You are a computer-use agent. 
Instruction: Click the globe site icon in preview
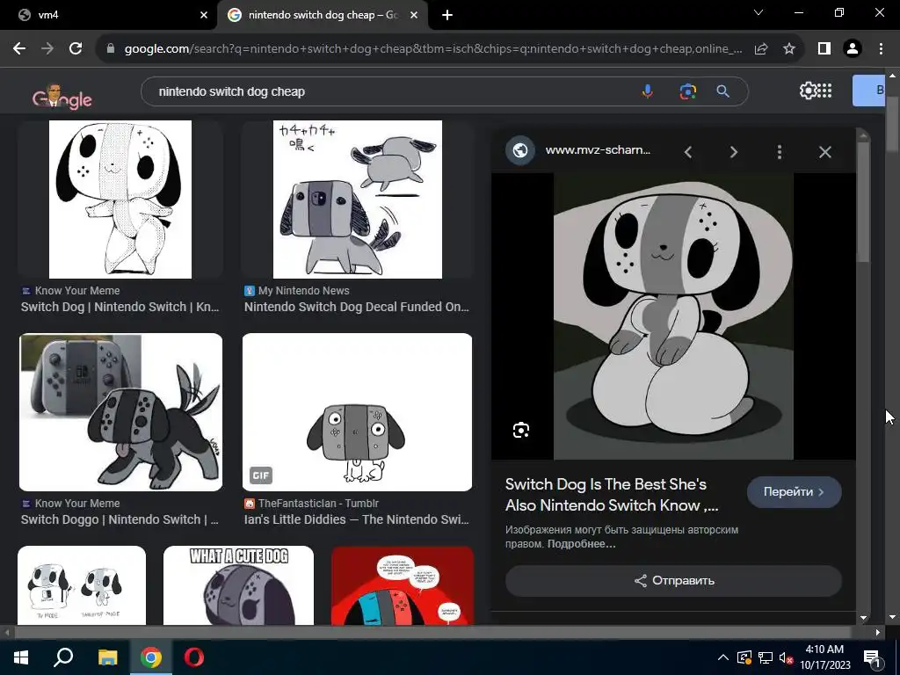point(520,150)
